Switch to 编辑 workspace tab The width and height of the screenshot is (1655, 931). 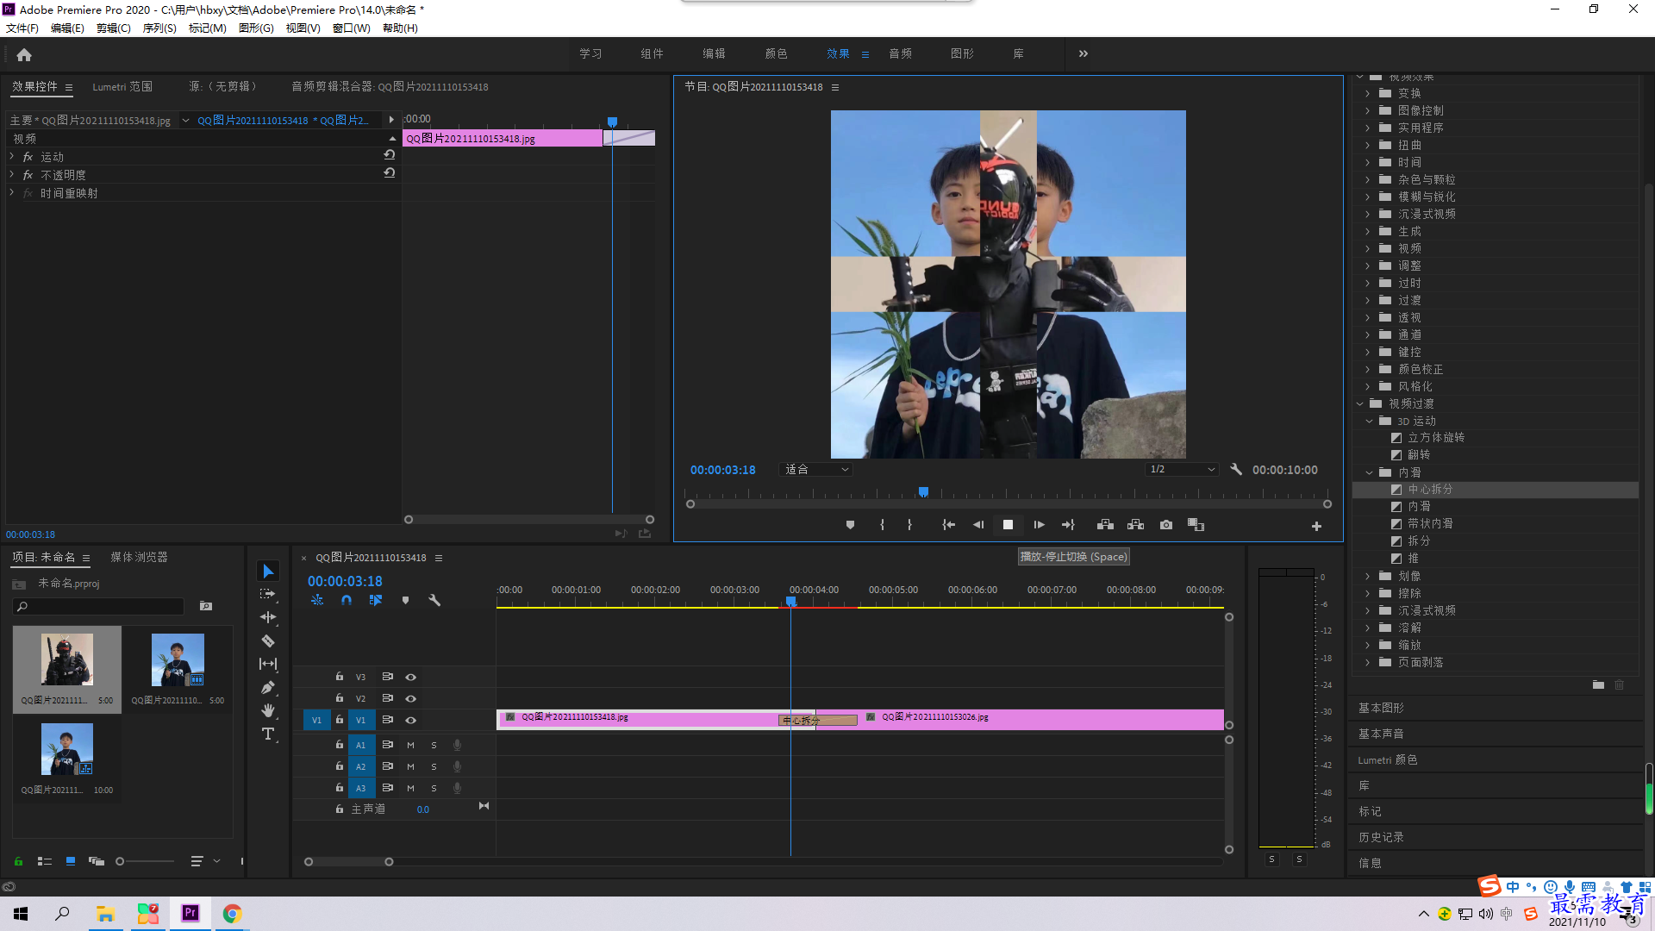tap(714, 53)
